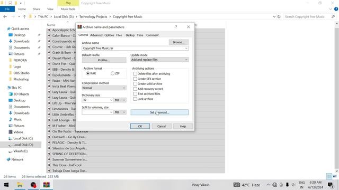Cancel the archive dialog
The height and width of the screenshot is (190, 339).
coord(162,126)
